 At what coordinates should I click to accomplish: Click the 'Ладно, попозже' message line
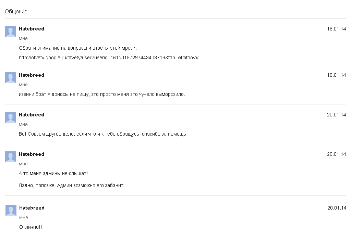(x=72, y=185)
